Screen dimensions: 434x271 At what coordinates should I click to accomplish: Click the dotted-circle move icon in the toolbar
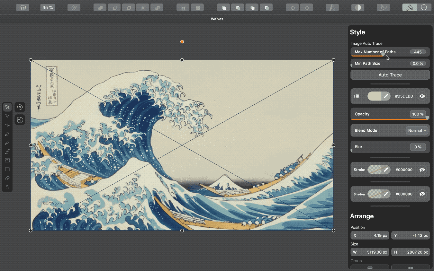click(293, 7)
